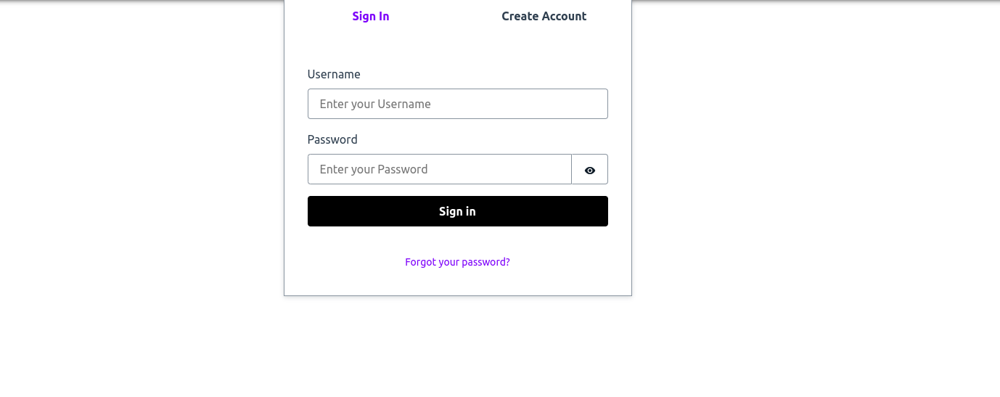Image resolution: width=1000 pixels, height=397 pixels.
Task: Toggle password visibility with eye button
Action: click(589, 170)
